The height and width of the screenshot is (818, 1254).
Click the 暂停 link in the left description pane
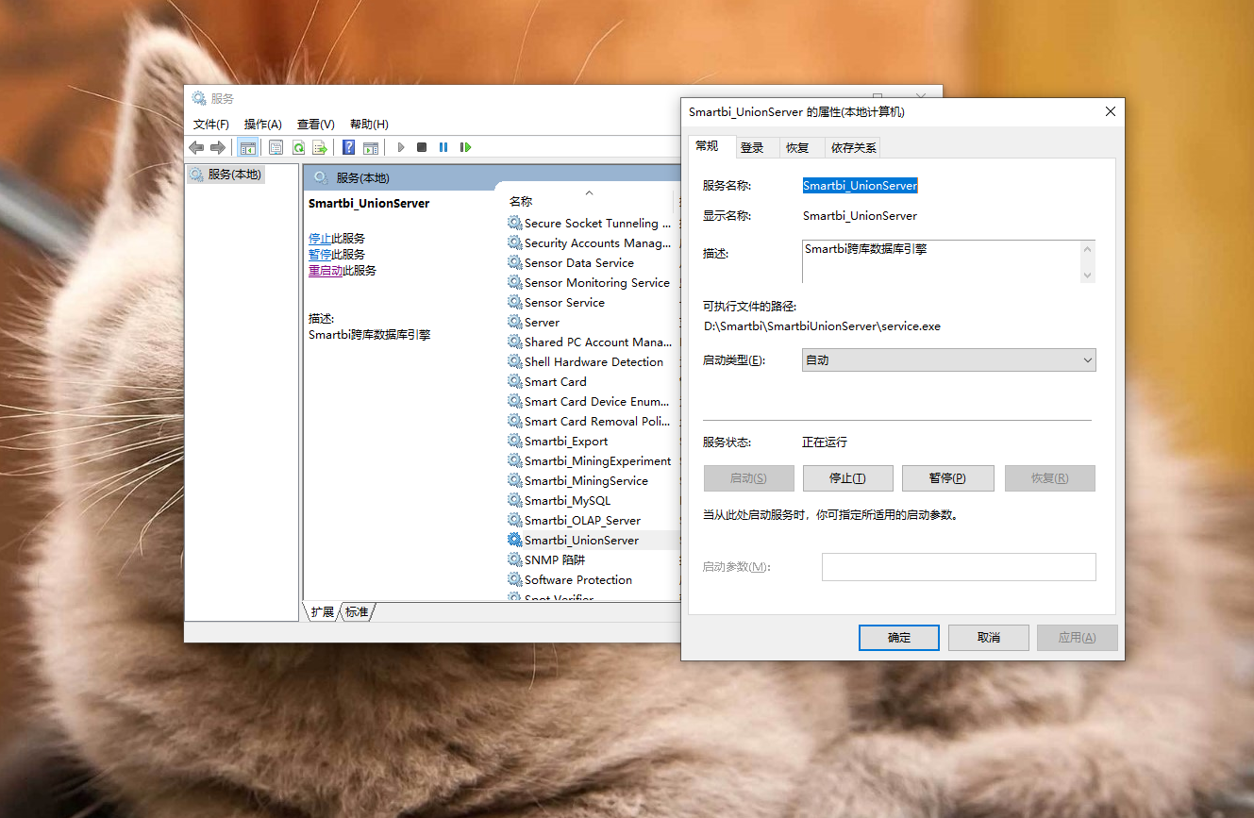[320, 255]
